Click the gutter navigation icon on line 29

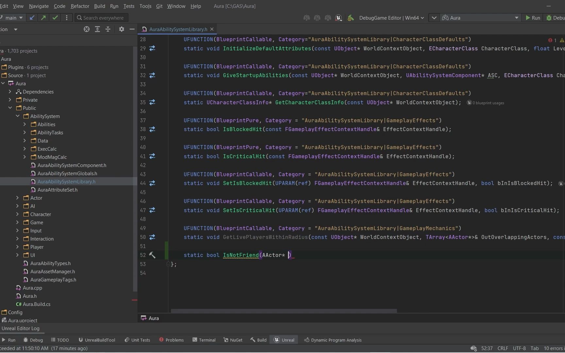pyautogui.click(x=152, y=48)
